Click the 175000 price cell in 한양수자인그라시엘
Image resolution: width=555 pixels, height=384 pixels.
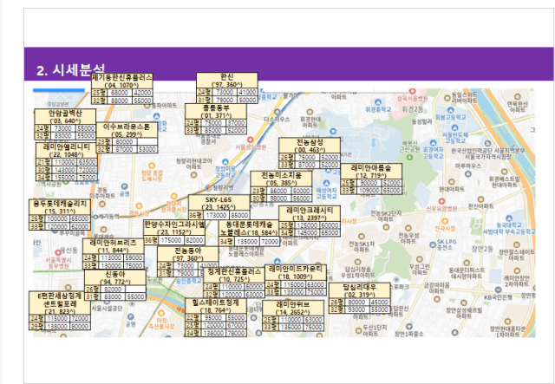coord(172,240)
